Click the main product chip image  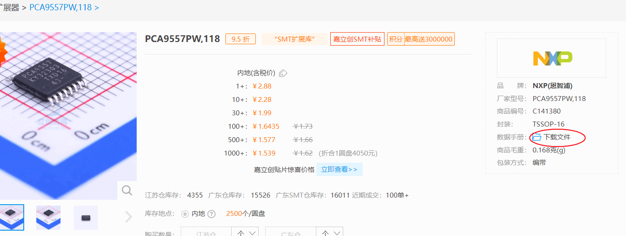tap(68, 116)
